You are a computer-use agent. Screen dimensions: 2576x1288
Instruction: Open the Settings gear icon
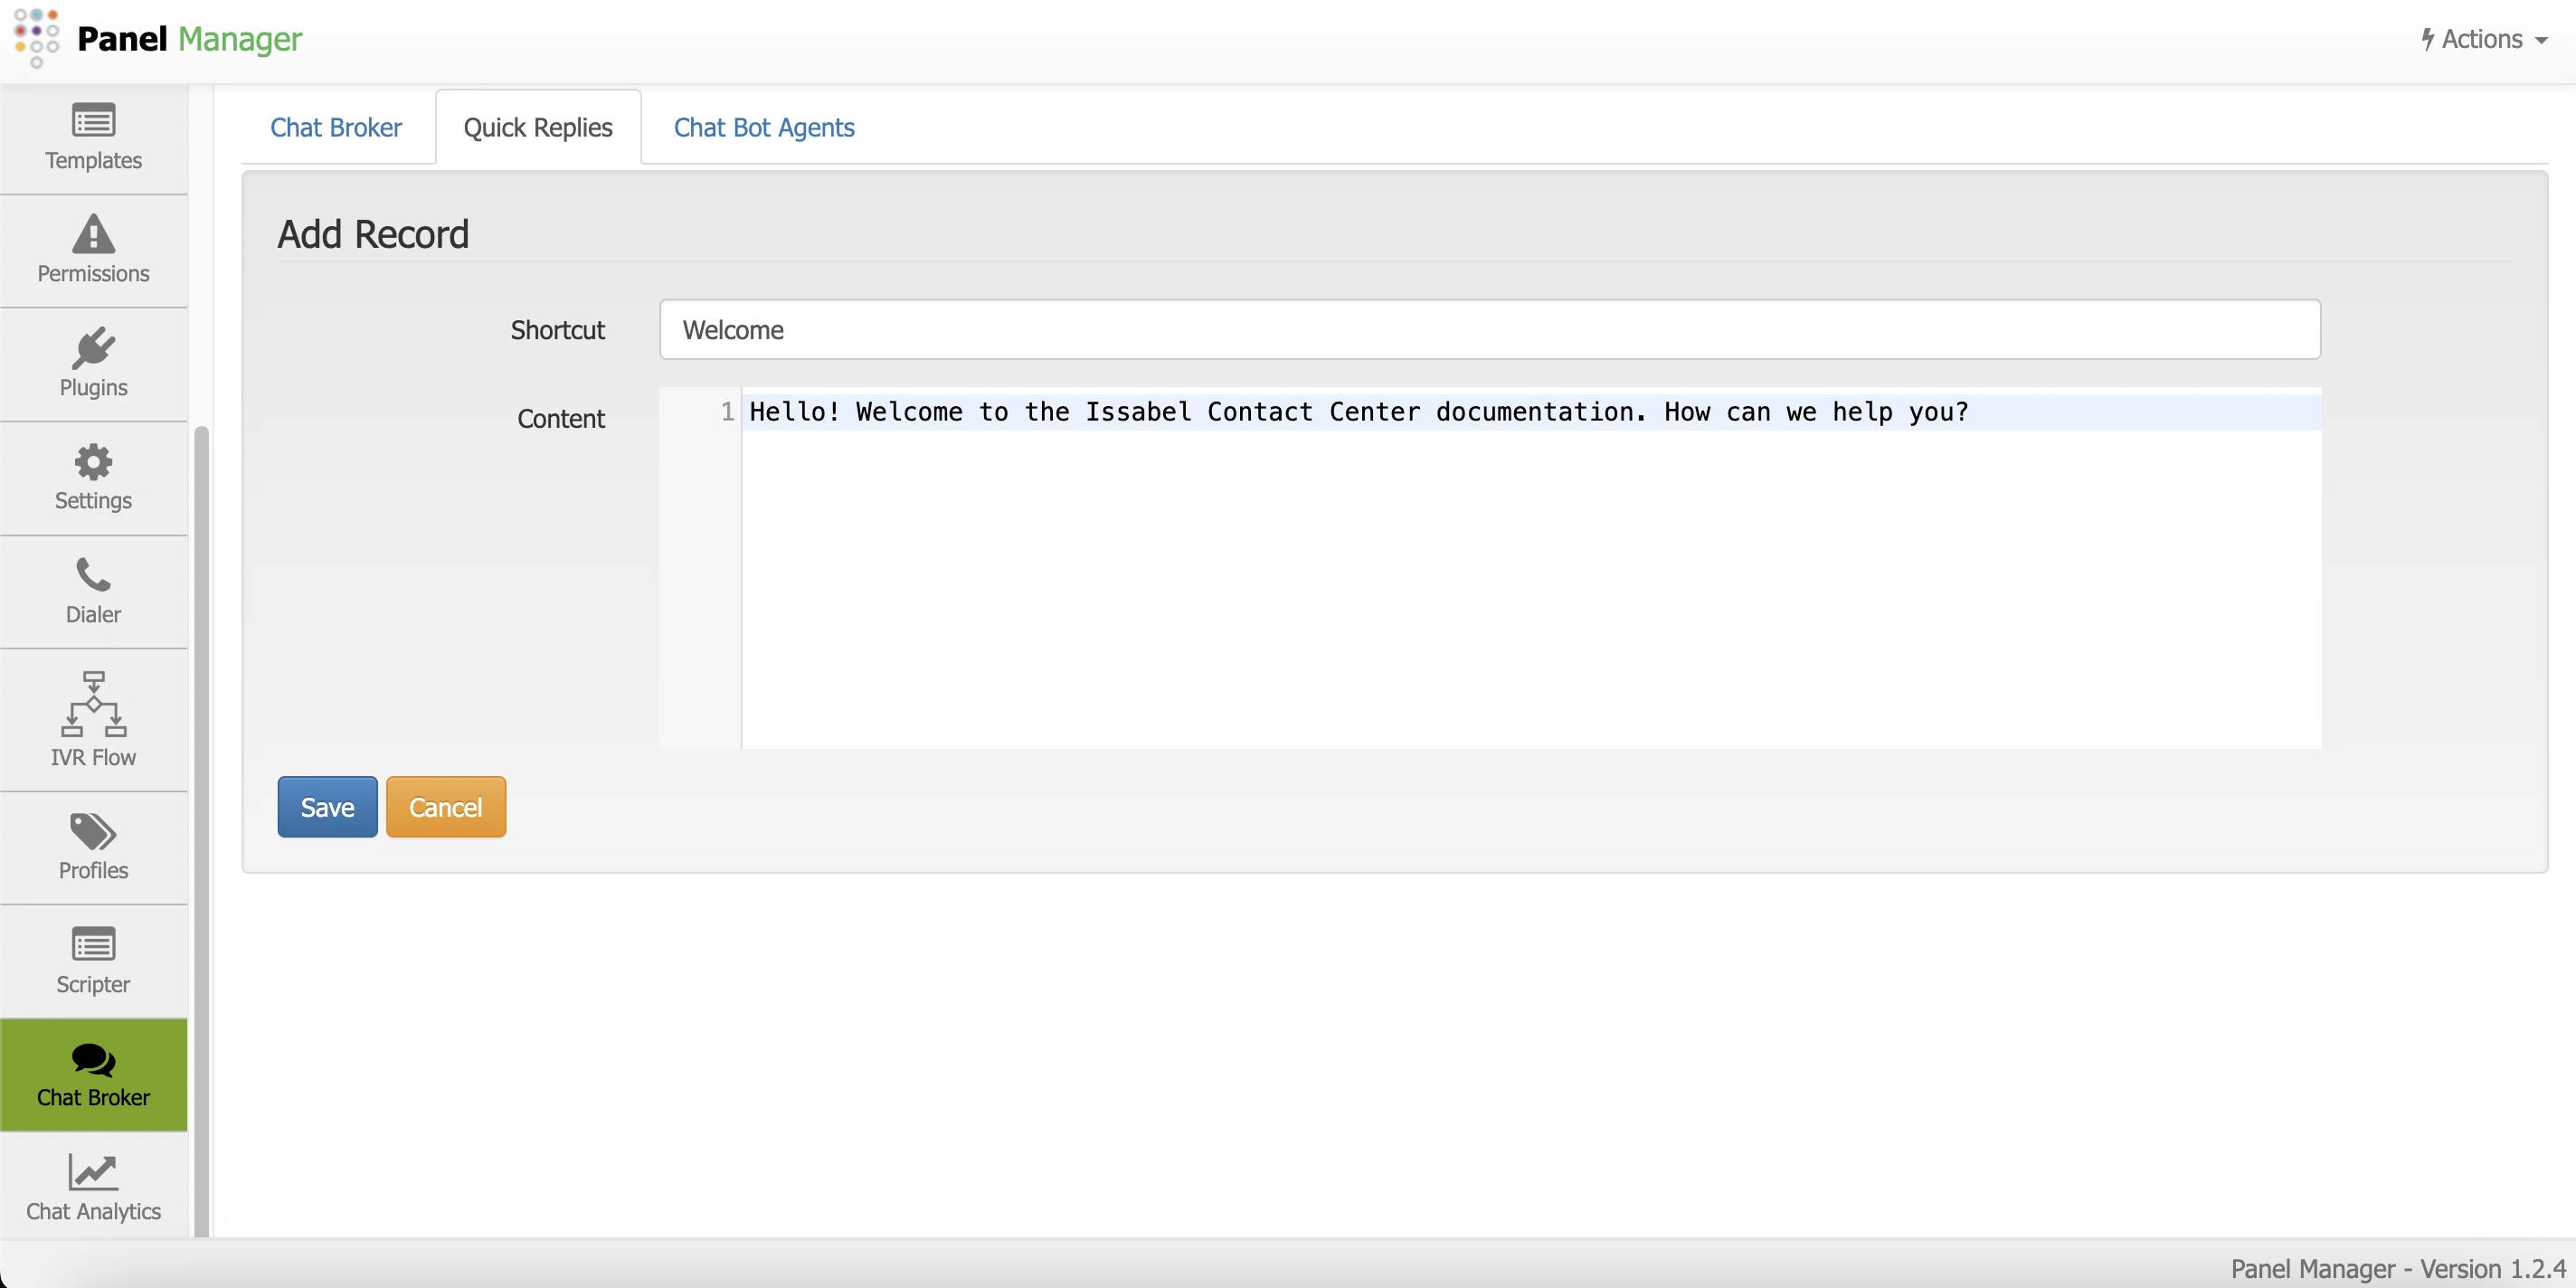(x=93, y=462)
